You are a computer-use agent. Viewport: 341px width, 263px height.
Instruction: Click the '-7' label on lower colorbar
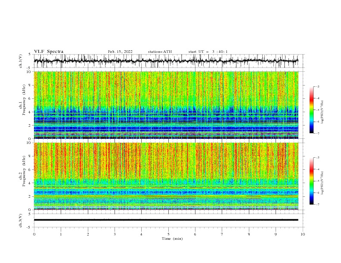click(318, 205)
